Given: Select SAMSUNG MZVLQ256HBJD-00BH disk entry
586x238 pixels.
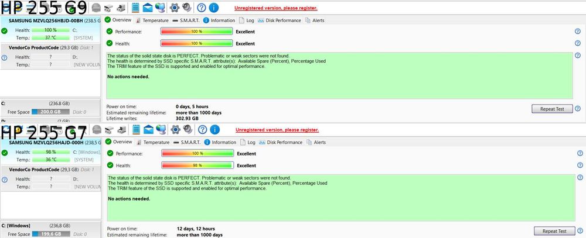Looking at the screenshot, I should click(50, 29).
